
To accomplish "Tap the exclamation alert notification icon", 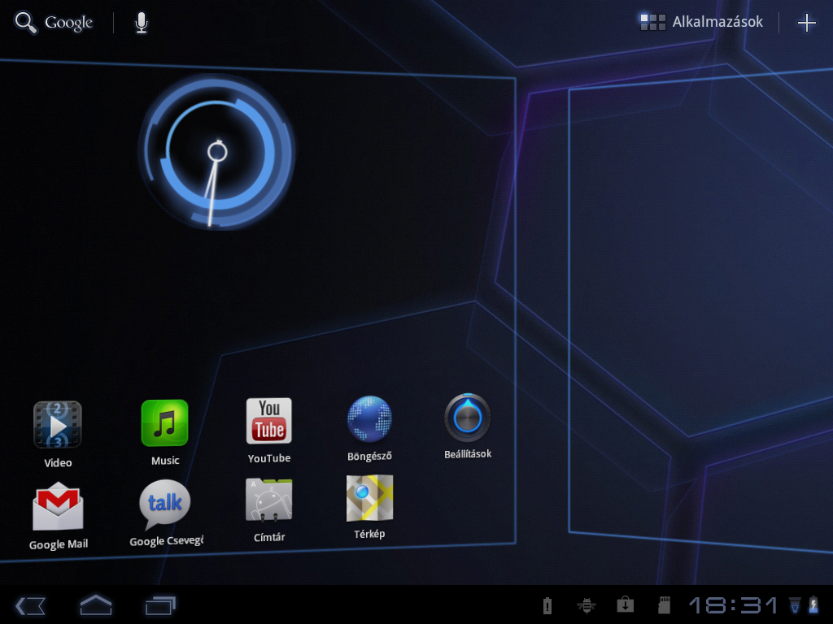I will tap(547, 604).
